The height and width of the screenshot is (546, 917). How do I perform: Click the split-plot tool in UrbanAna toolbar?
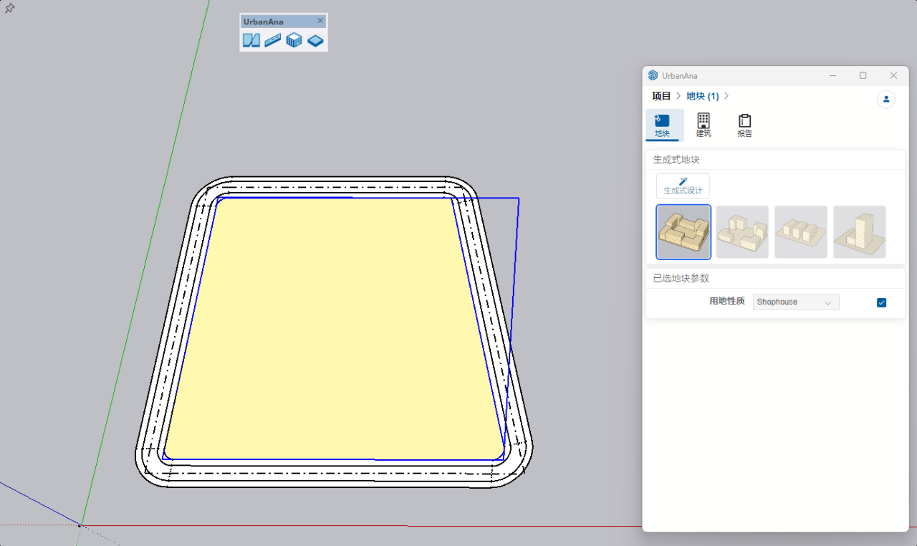251,41
